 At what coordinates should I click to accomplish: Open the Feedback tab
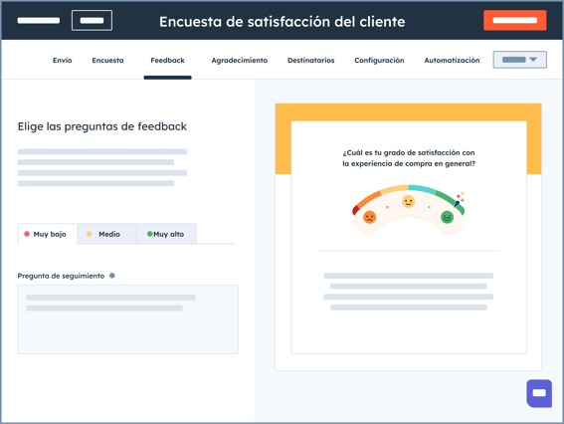pyautogui.click(x=168, y=61)
